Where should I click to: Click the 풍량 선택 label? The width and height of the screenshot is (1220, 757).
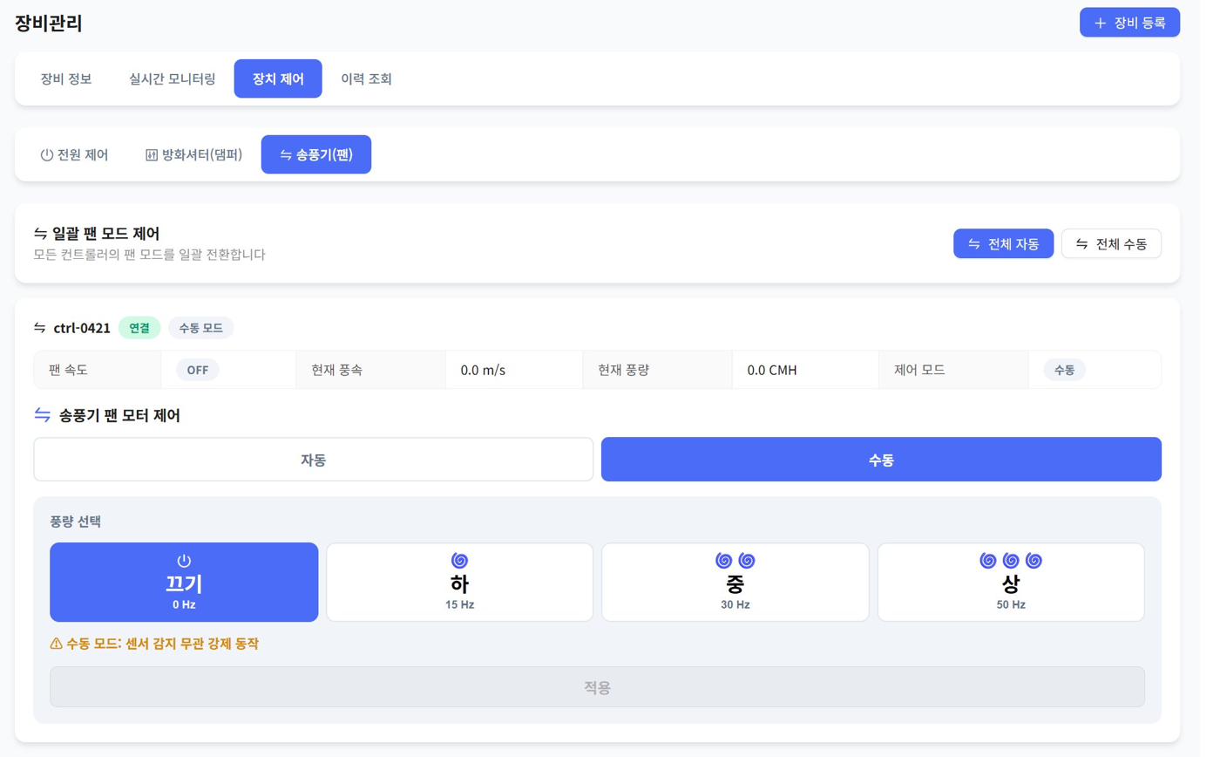coord(76,522)
